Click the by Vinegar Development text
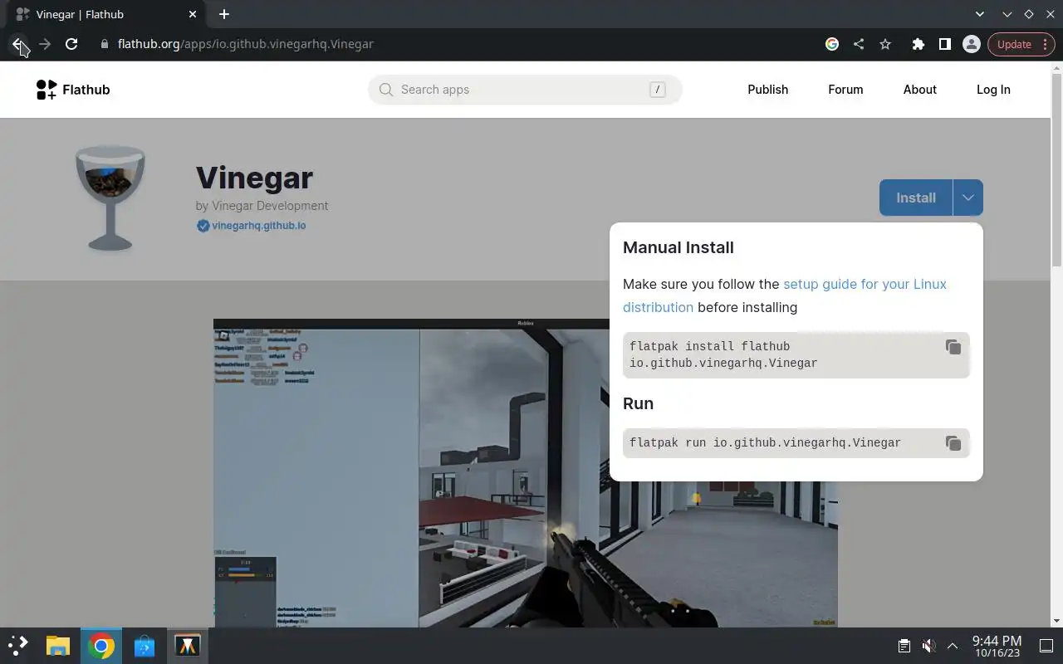Image resolution: width=1063 pixels, height=664 pixels. 262,206
